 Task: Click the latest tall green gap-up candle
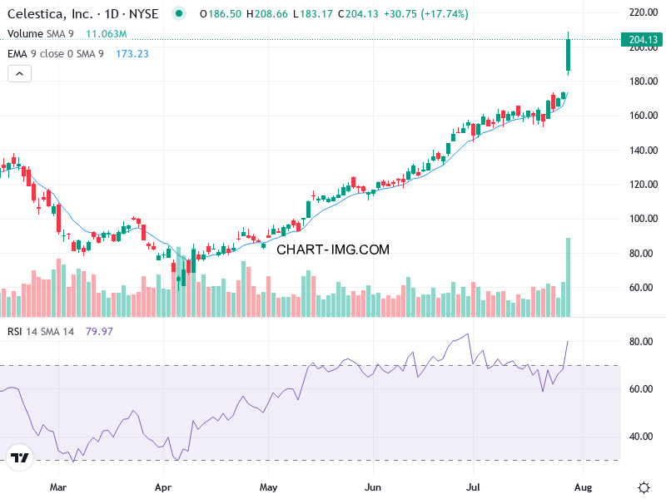point(569,55)
